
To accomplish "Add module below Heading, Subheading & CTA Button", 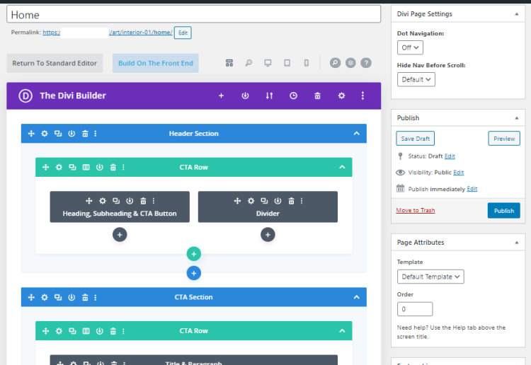I will (x=120, y=235).
